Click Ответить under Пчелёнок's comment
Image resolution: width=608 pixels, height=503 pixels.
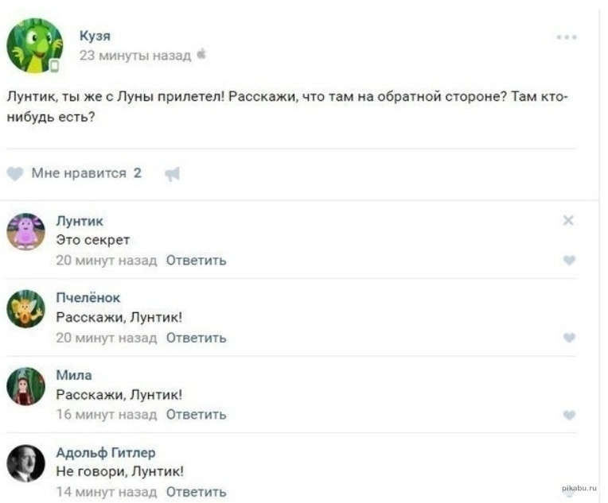click(196, 338)
